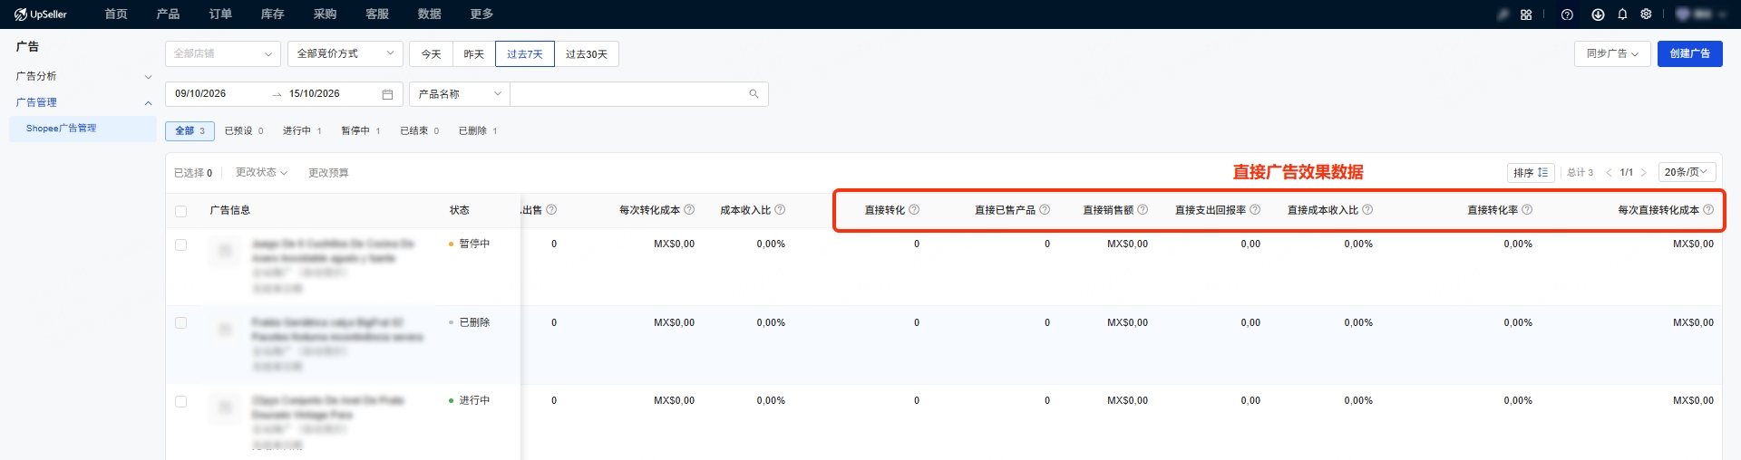
Task: Select the 暂停中 status tab
Action: [x=361, y=131]
